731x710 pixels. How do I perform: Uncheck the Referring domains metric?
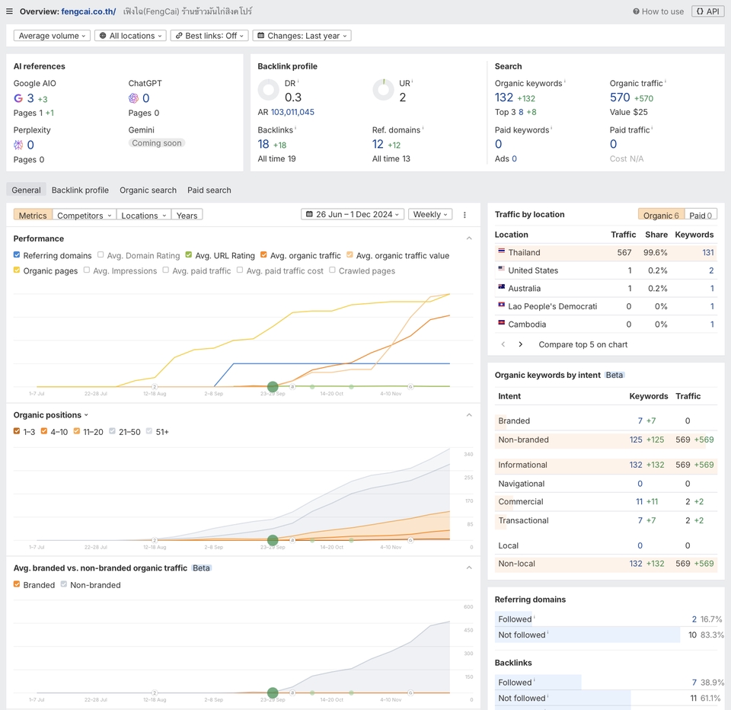(x=17, y=255)
